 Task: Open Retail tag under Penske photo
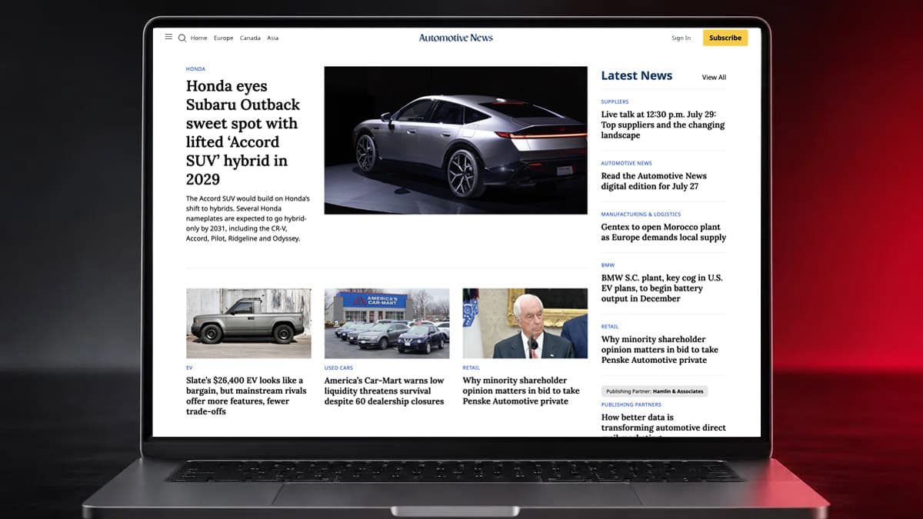tap(471, 368)
